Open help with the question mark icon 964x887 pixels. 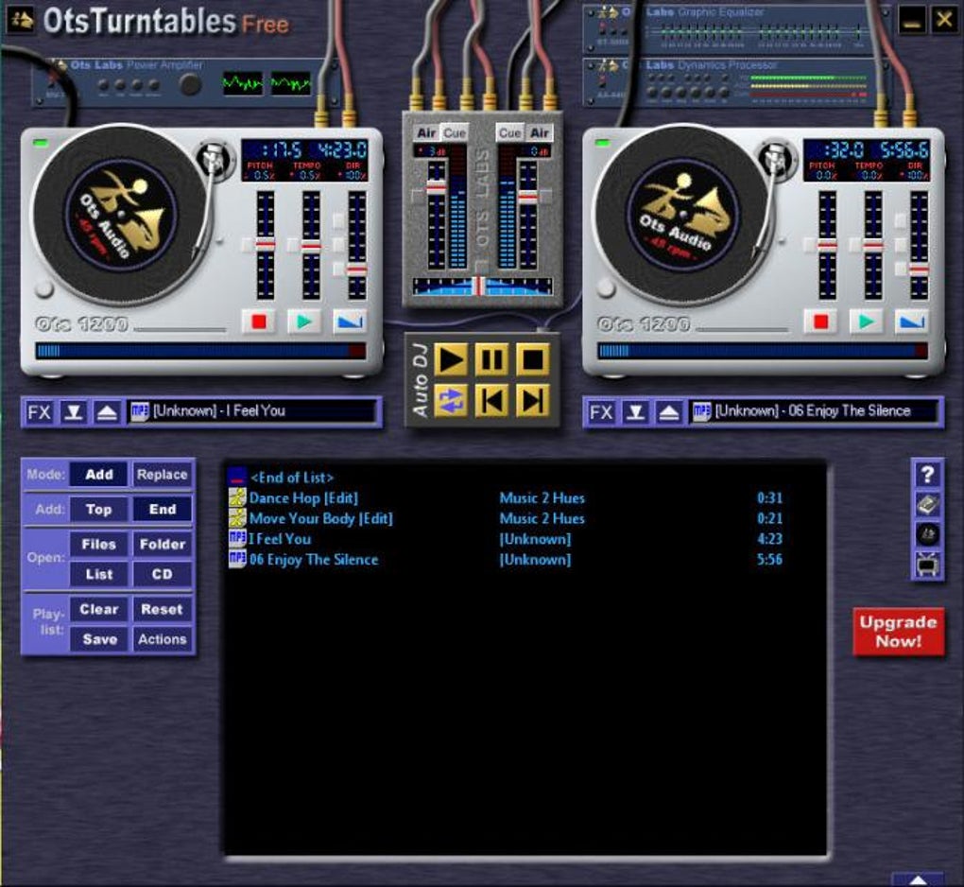coord(927,475)
